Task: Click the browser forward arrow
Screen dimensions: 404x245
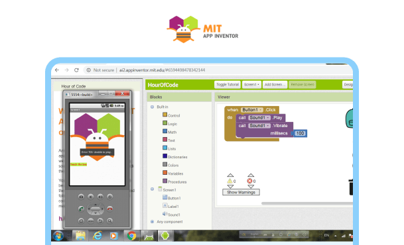Action: pyautogui.click(x=66, y=70)
